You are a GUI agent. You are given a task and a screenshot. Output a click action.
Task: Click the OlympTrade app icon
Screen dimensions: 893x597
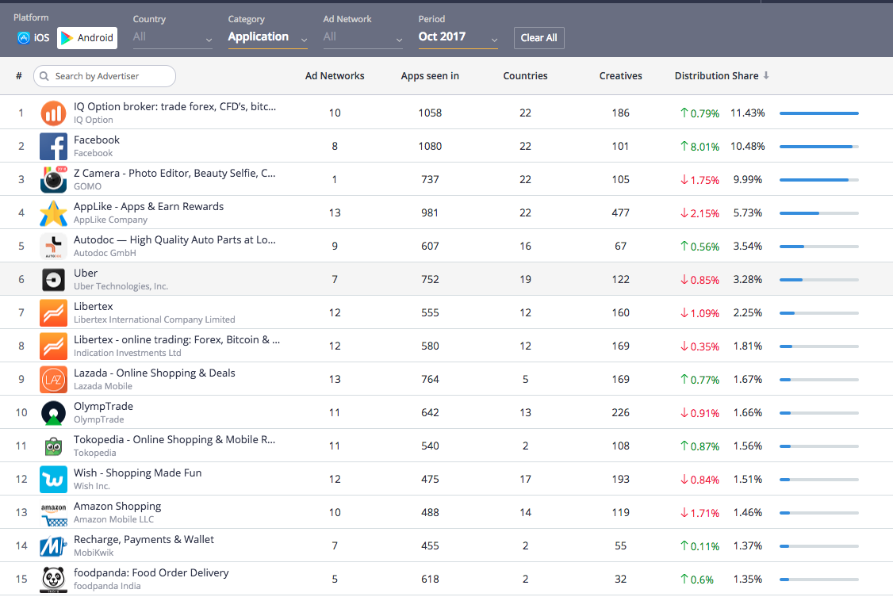pyautogui.click(x=53, y=412)
